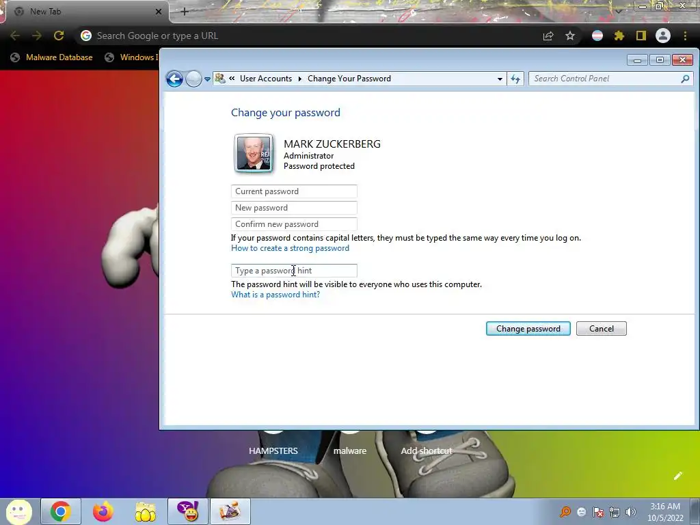Click the User Accounts breadcrumb icon

[x=219, y=79]
